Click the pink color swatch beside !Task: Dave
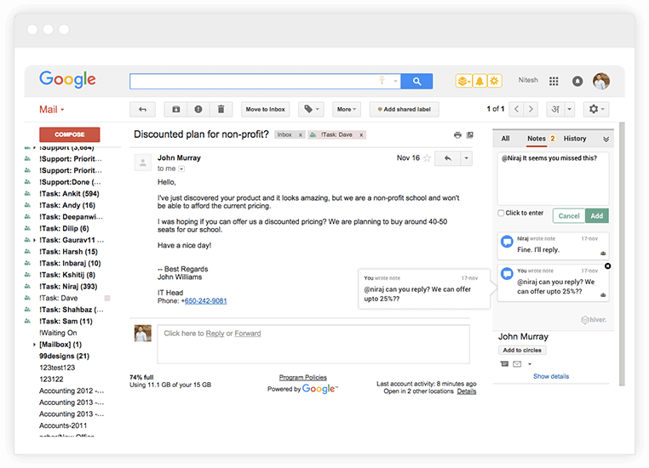Image resolution: width=649 pixels, height=468 pixels. coord(106,298)
